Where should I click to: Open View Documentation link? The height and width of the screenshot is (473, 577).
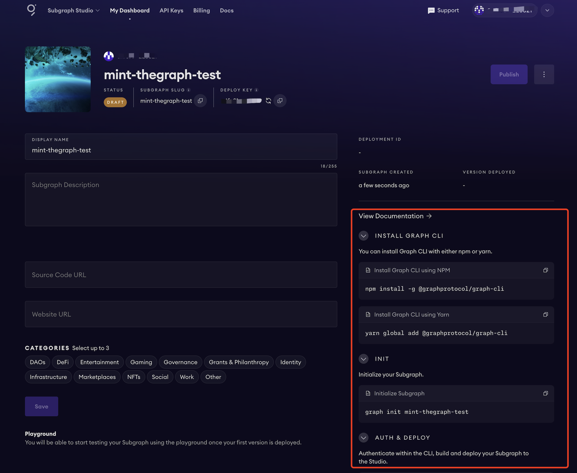395,216
